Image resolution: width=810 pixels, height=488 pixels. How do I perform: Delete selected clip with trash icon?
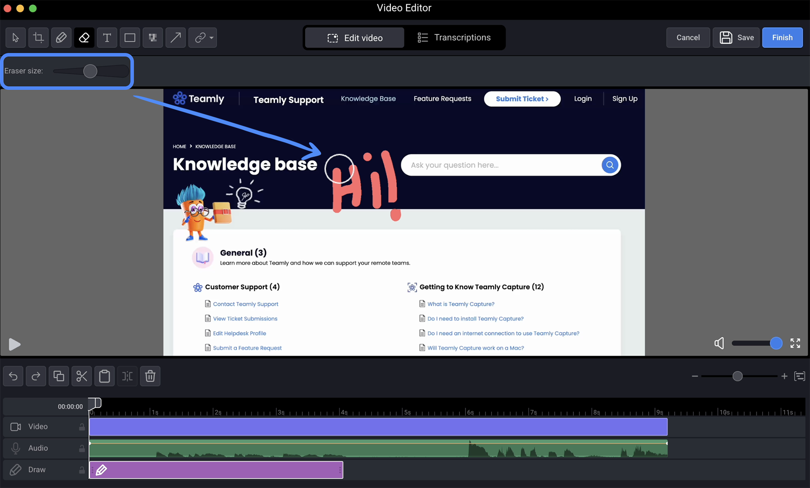pos(150,376)
